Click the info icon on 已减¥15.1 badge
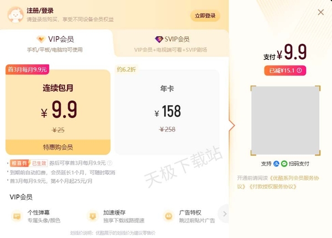The image size is (332, 238). point(299,70)
